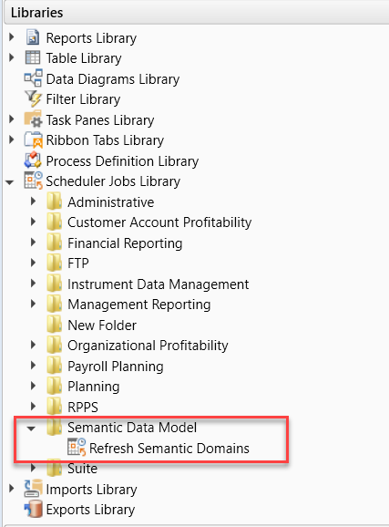Select Instrument Data Management folder
The image size is (389, 527).
coord(159,284)
